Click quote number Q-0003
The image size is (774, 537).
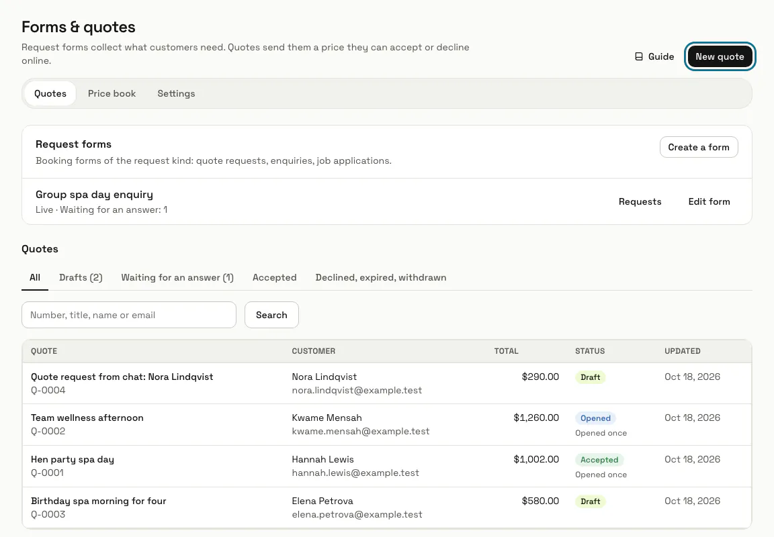[x=48, y=514]
